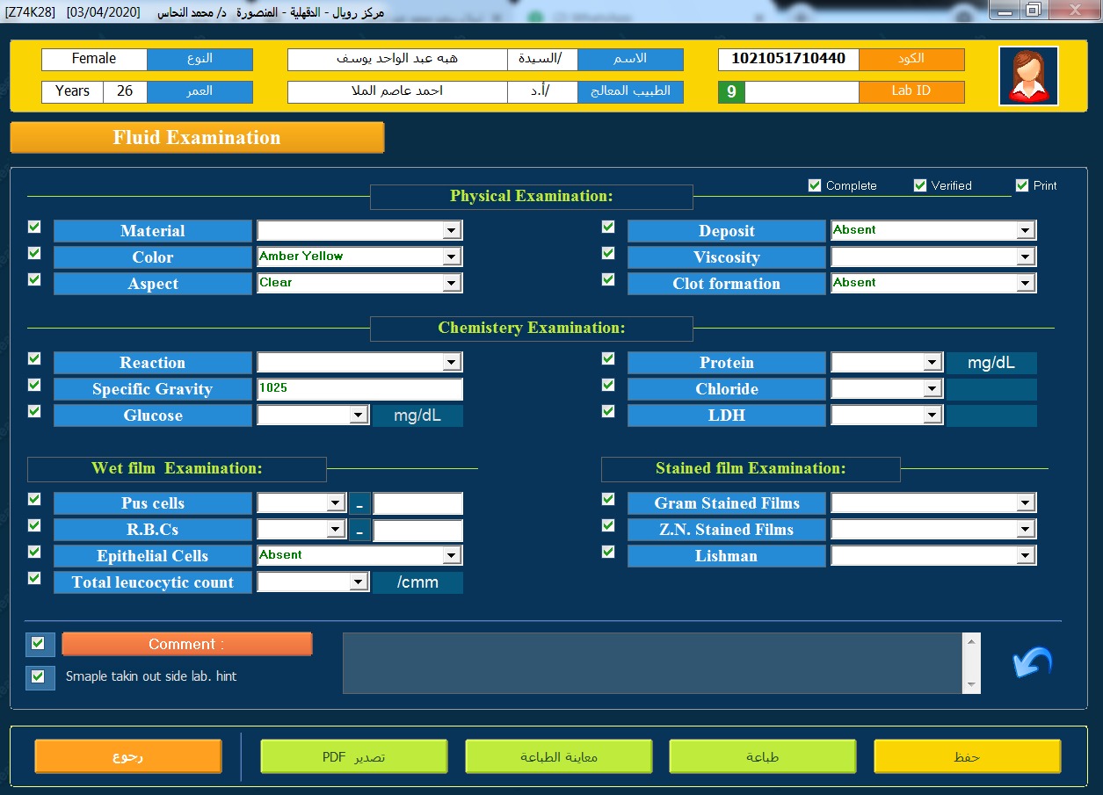Click the female patient avatar icon
Viewport: 1103px width, 795px height.
coord(1028,76)
